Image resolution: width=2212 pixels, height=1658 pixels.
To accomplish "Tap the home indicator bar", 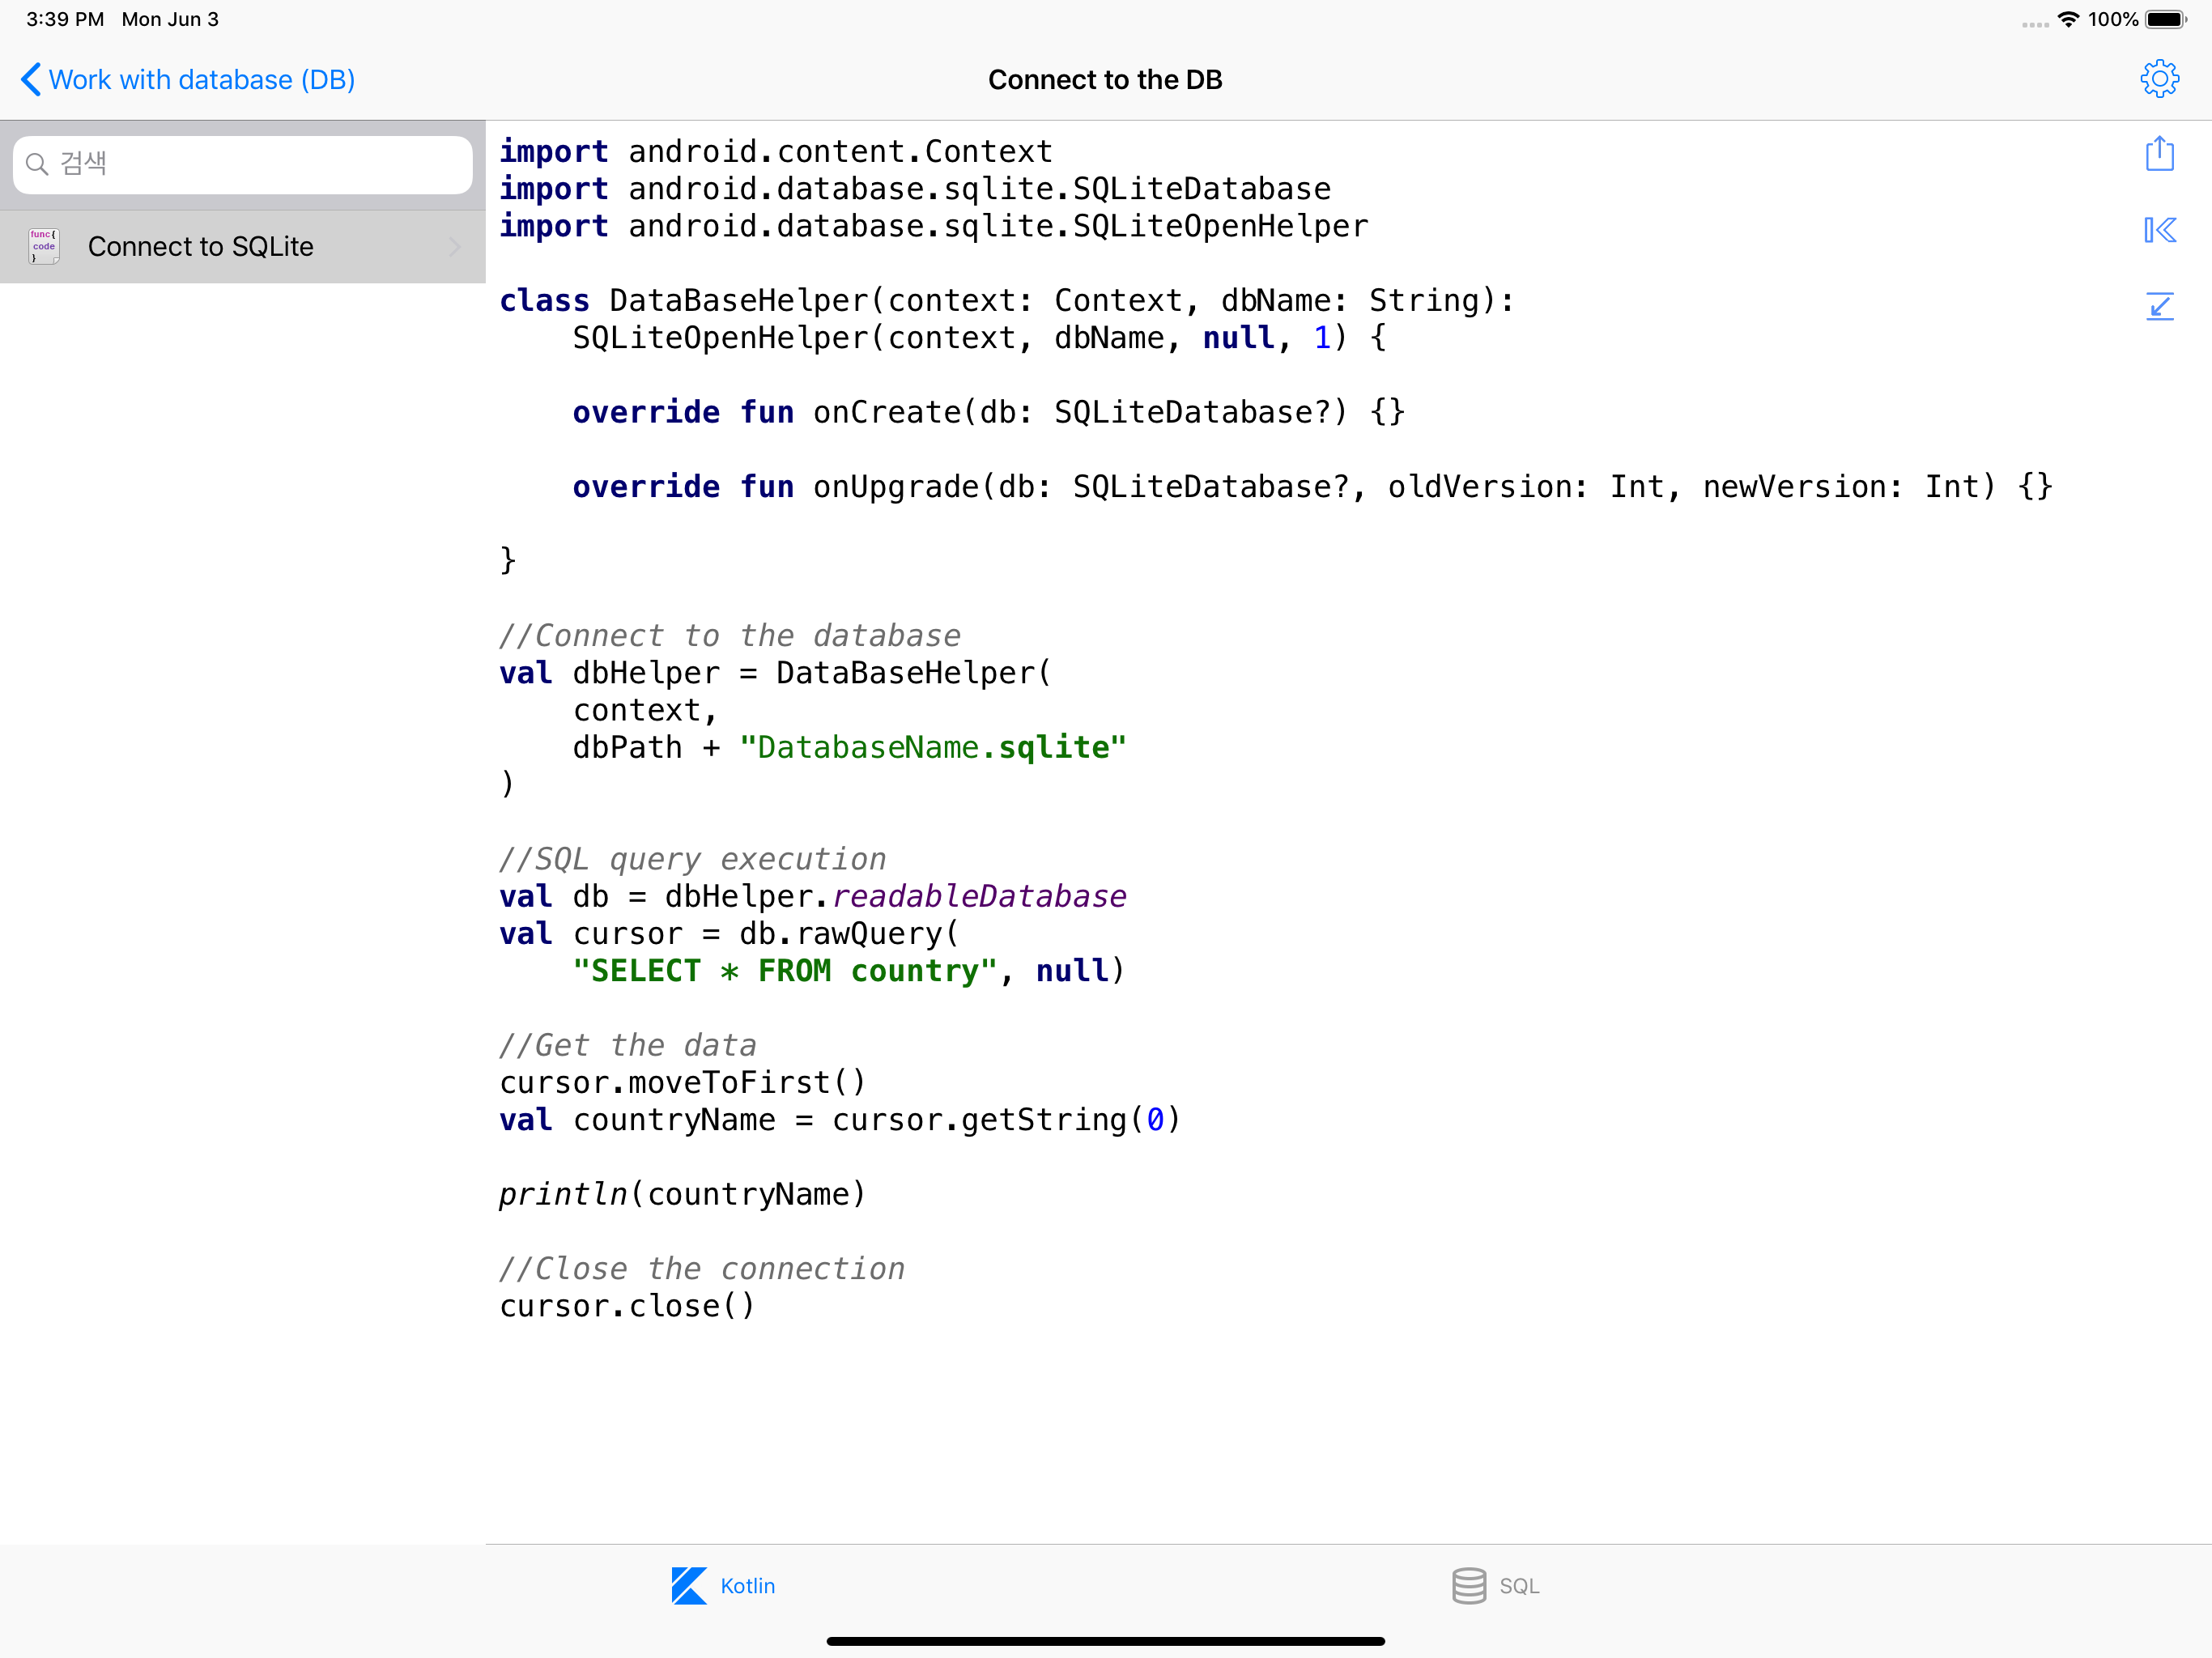I will 1105,1640.
